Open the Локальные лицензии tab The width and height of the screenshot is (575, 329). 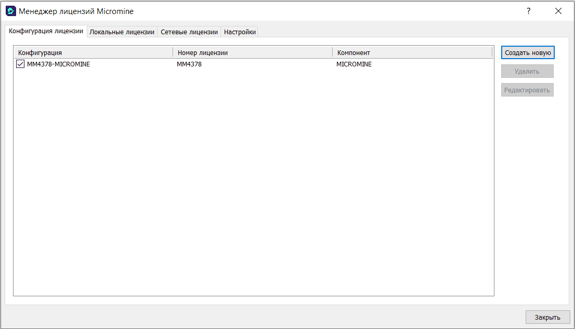[122, 32]
